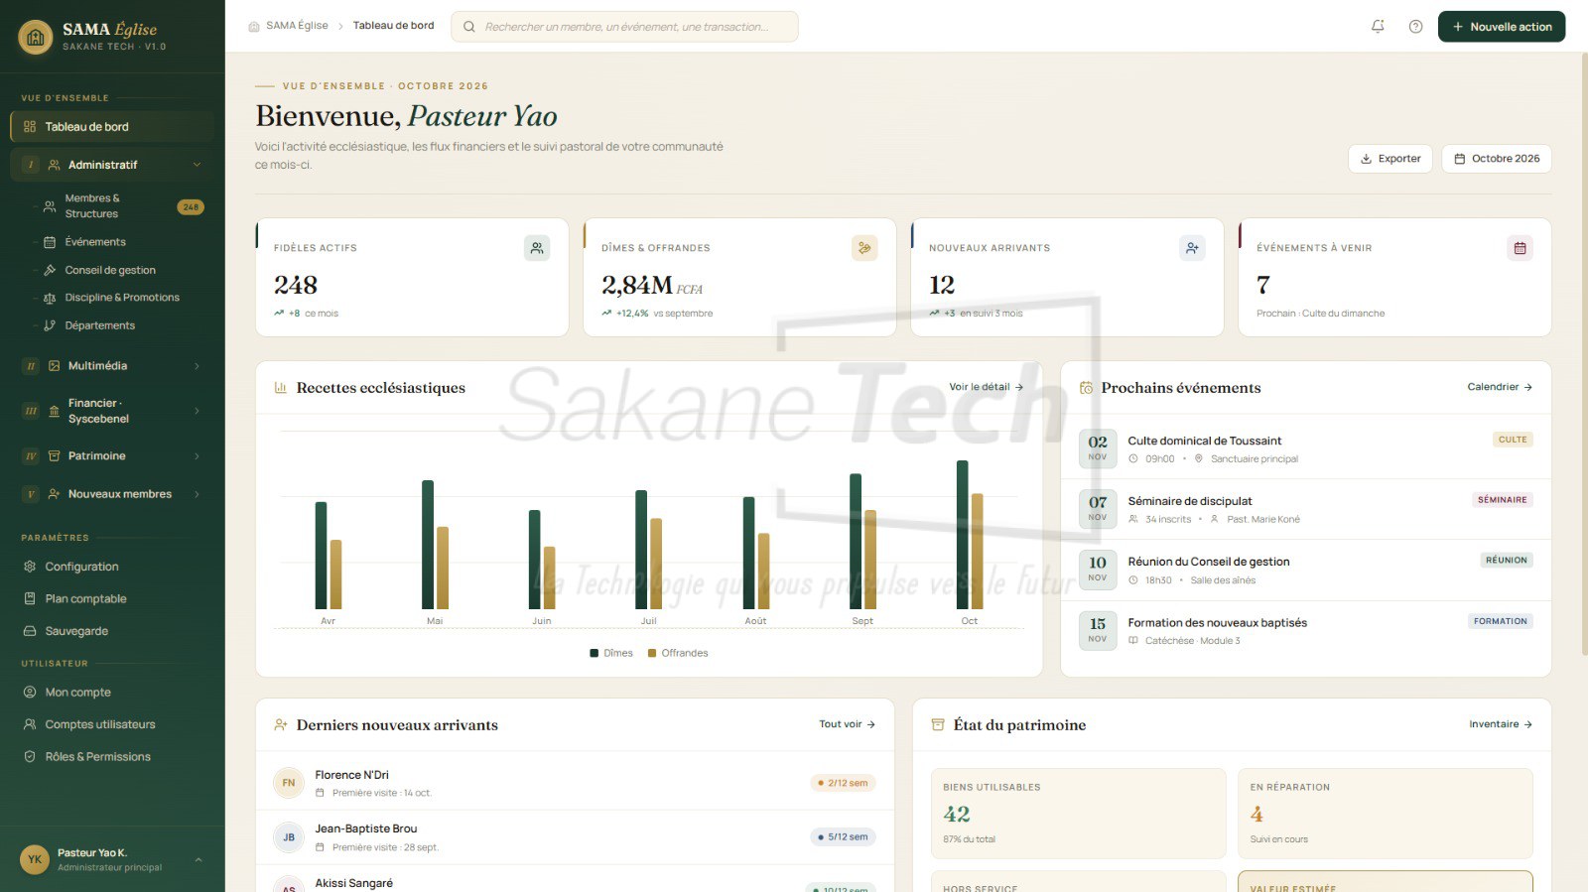Toggle Dîmes legend swatch
The image size is (1588, 892).
tap(594, 653)
